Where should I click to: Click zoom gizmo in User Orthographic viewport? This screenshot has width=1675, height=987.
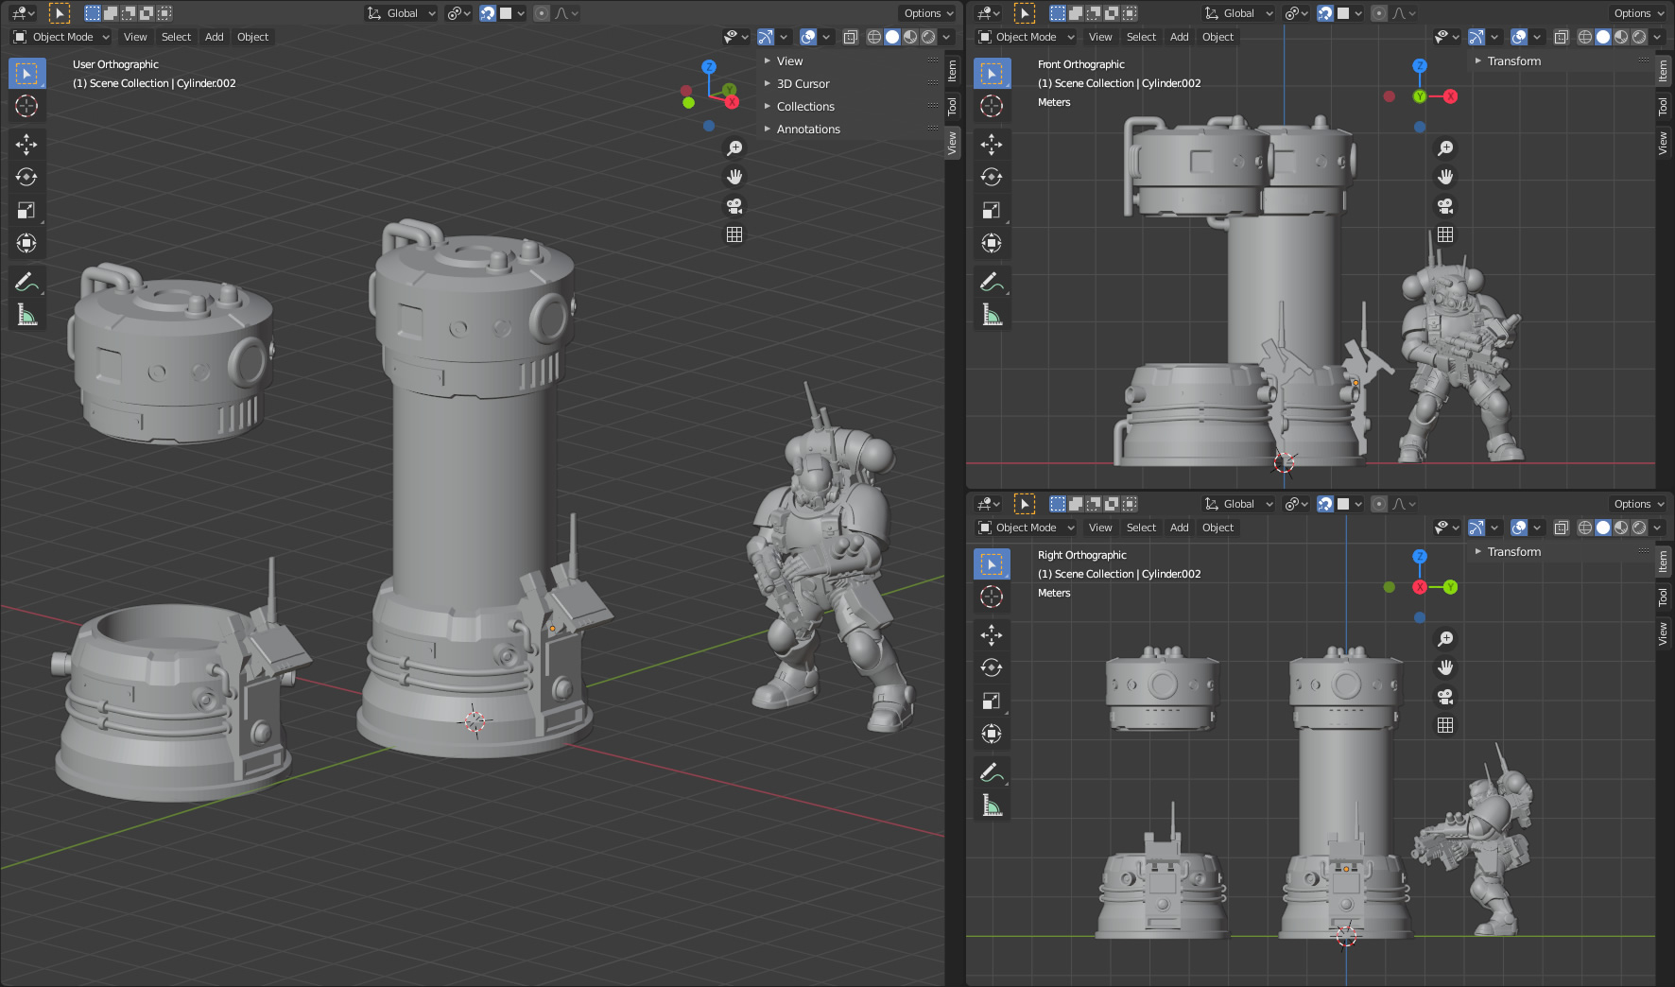click(x=734, y=148)
